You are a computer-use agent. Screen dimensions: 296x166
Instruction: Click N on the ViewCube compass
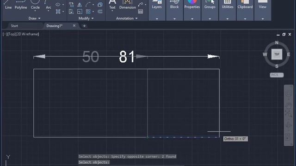[277, 42]
